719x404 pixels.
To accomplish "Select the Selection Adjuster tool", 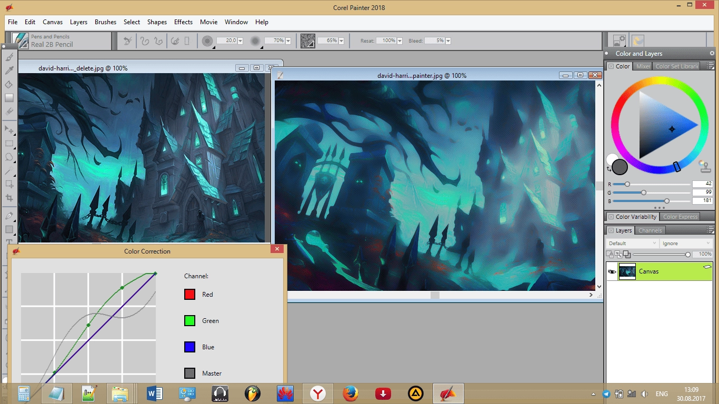I will click(x=9, y=184).
